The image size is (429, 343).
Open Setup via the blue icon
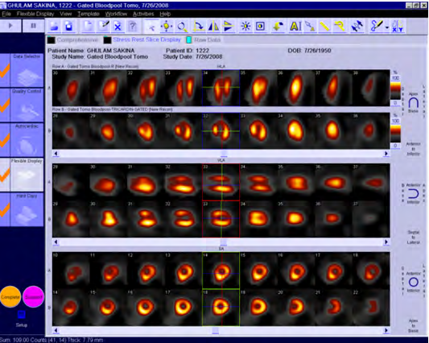pyautogui.click(x=22, y=315)
